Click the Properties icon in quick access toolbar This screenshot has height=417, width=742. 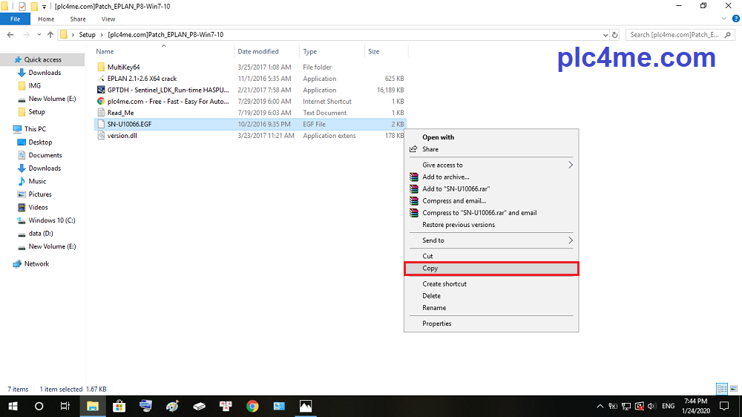tap(22, 6)
